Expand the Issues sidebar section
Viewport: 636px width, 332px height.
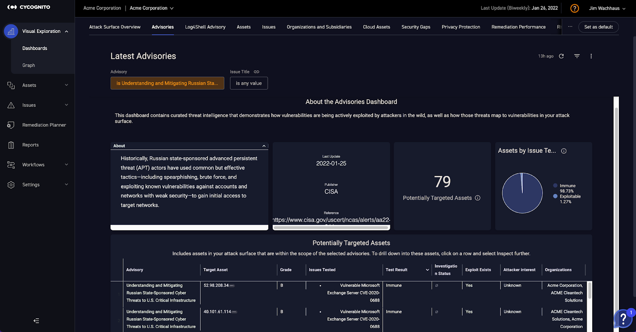[66, 105]
